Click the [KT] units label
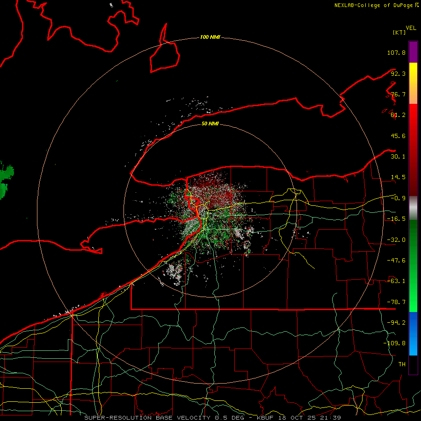The image size is (421, 421). 399,32
